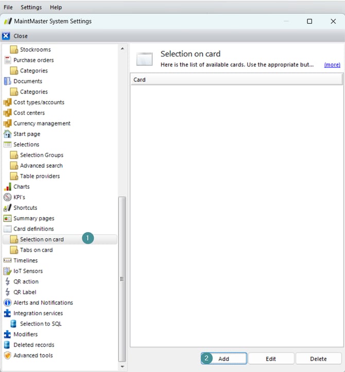Click the Delete button
The height and width of the screenshot is (372, 345).
point(318,359)
